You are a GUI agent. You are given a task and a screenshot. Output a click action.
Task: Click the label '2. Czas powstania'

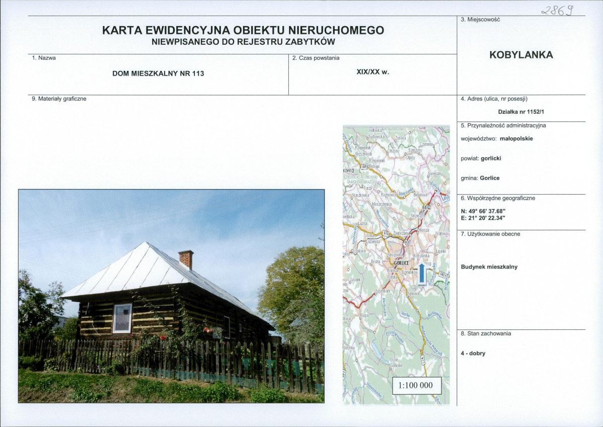(316, 58)
